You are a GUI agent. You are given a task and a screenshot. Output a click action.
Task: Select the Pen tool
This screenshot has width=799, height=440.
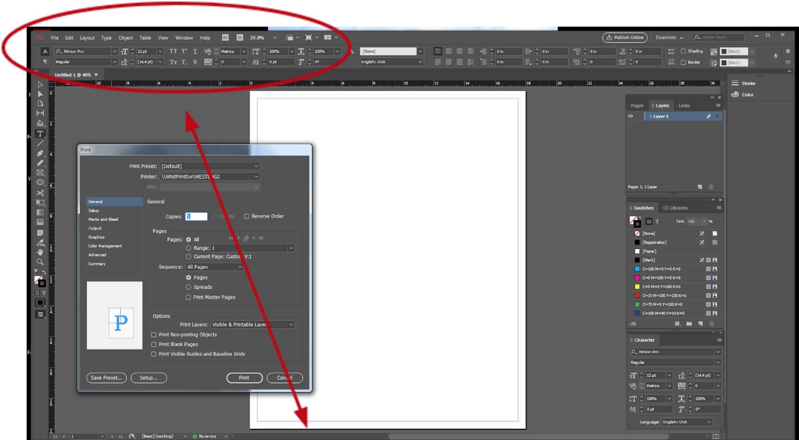click(x=40, y=153)
